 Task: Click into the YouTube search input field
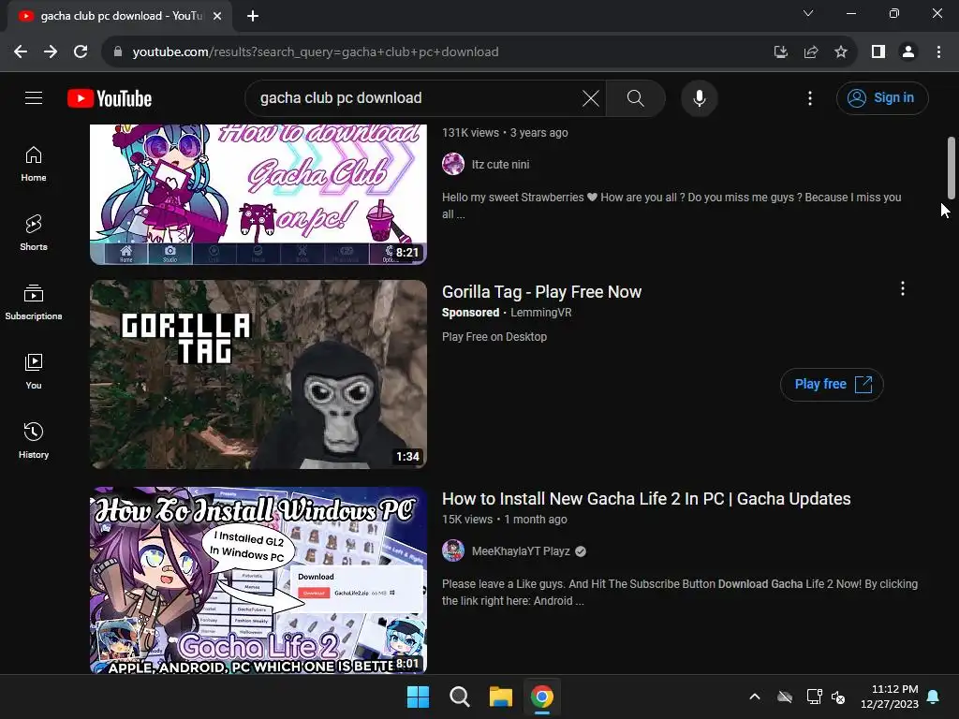(x=416, y=97)
